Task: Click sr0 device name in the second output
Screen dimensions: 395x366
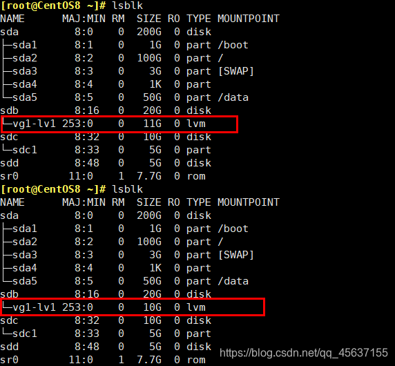Action: 9,360
